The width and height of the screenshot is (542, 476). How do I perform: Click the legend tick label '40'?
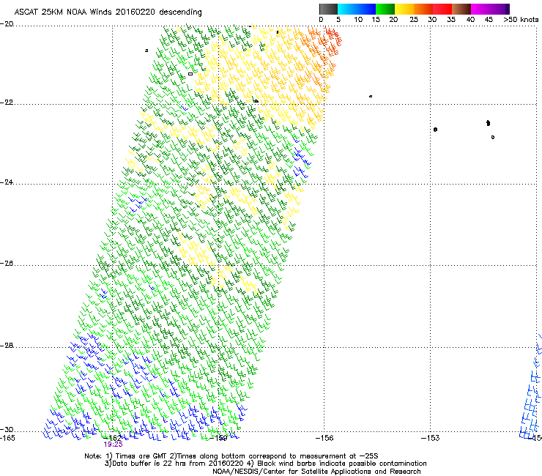(x=470, y=20)
